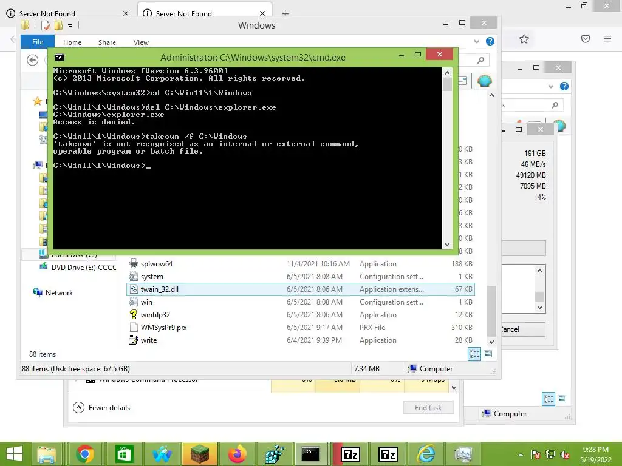Open the blue W app on the taskbar
Screen dimensions: 622x466
click(162, 454)
